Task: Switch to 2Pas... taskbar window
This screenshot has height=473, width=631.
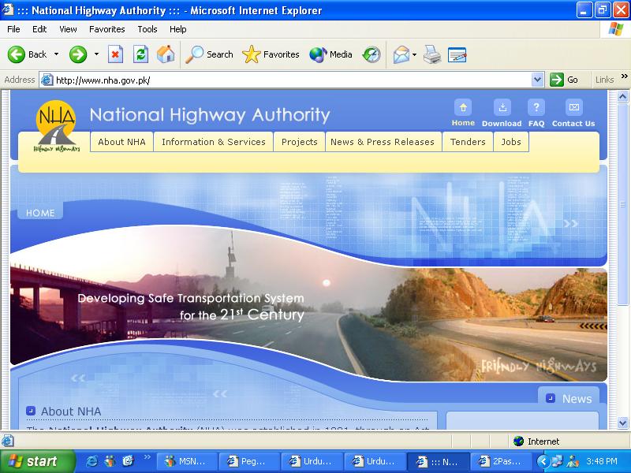Action: [x=500, y=461]
